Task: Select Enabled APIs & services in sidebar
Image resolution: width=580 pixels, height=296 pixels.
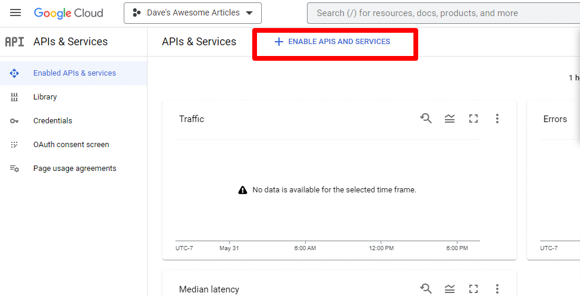Action: pos(73,73)
